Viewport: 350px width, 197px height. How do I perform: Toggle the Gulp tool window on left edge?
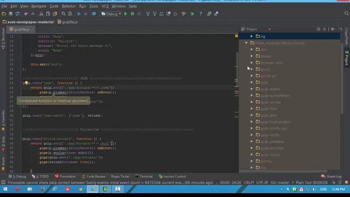click(3, 144)
